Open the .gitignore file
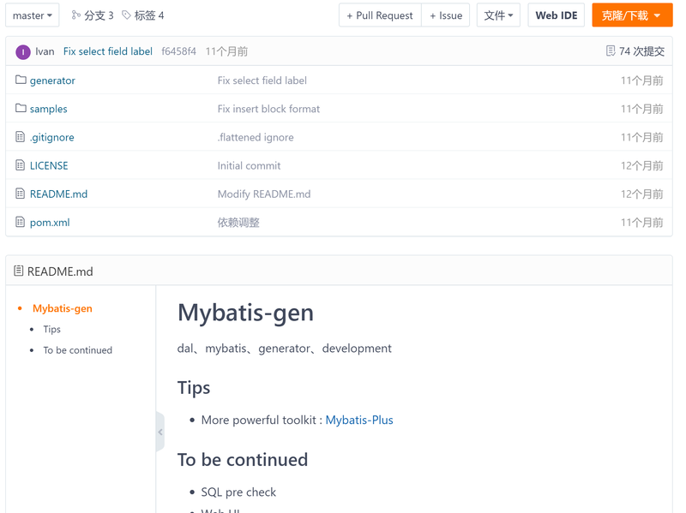The height and width of the screenshot is (513, 686). pos(51,137)
